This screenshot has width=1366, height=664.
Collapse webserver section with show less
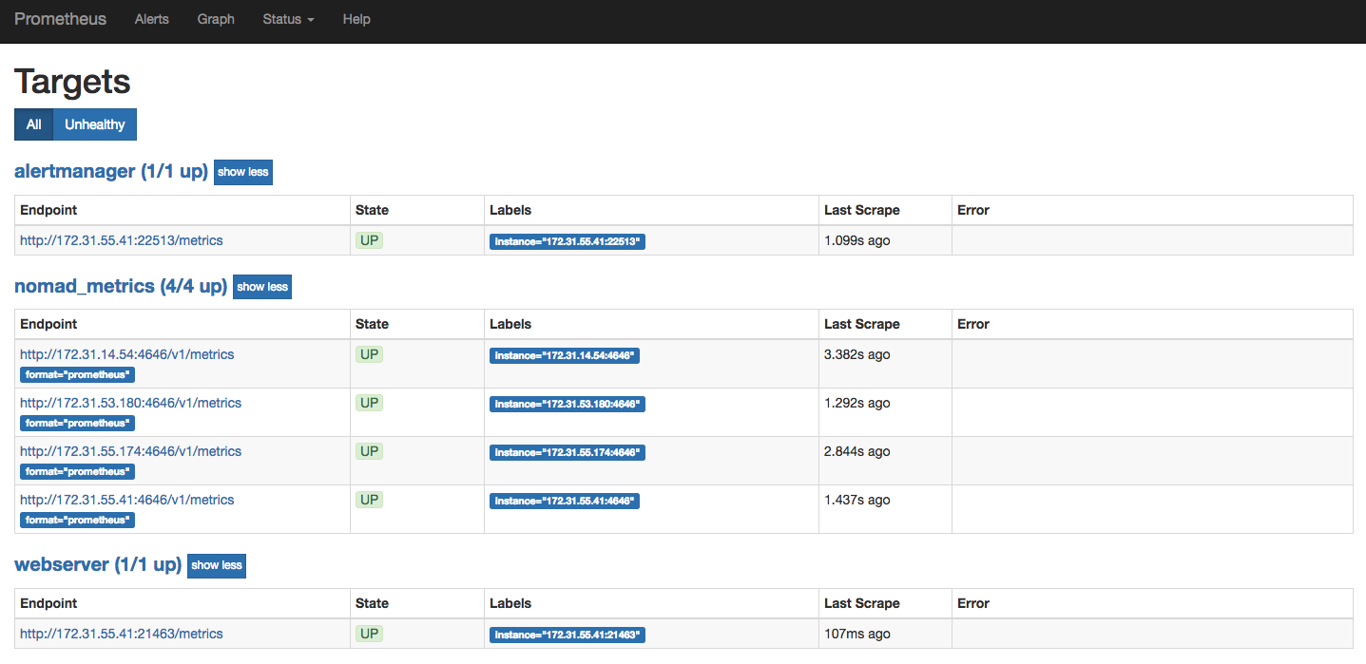[217, 565]
